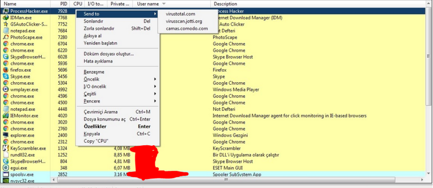Click the SkypeBrowserHost icon, PID 804
Screen dimensions: 433x188
[x=5, y=162]
